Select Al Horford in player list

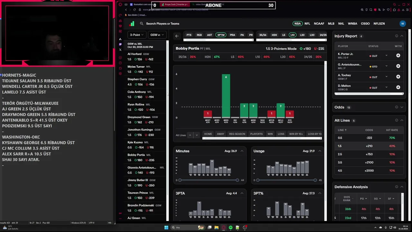tap(145, 57)
